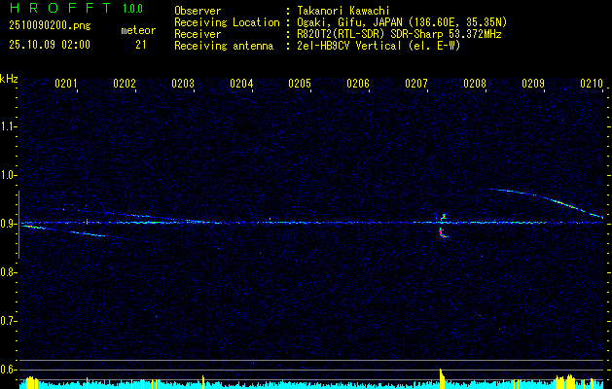This screenshot has height=389, width=612.
Task: Select the 0204 time marker
Action: click(241, 84)
